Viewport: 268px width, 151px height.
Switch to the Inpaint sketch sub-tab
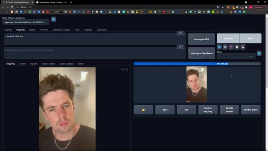pos(49,64)
